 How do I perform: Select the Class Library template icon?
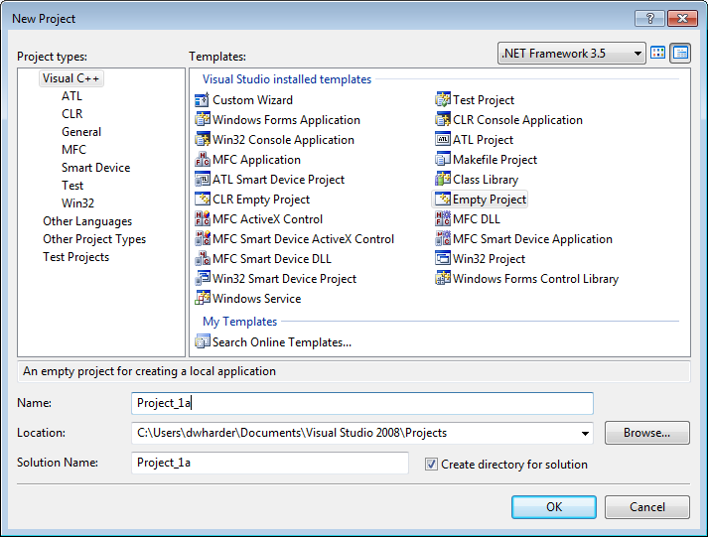444,180
